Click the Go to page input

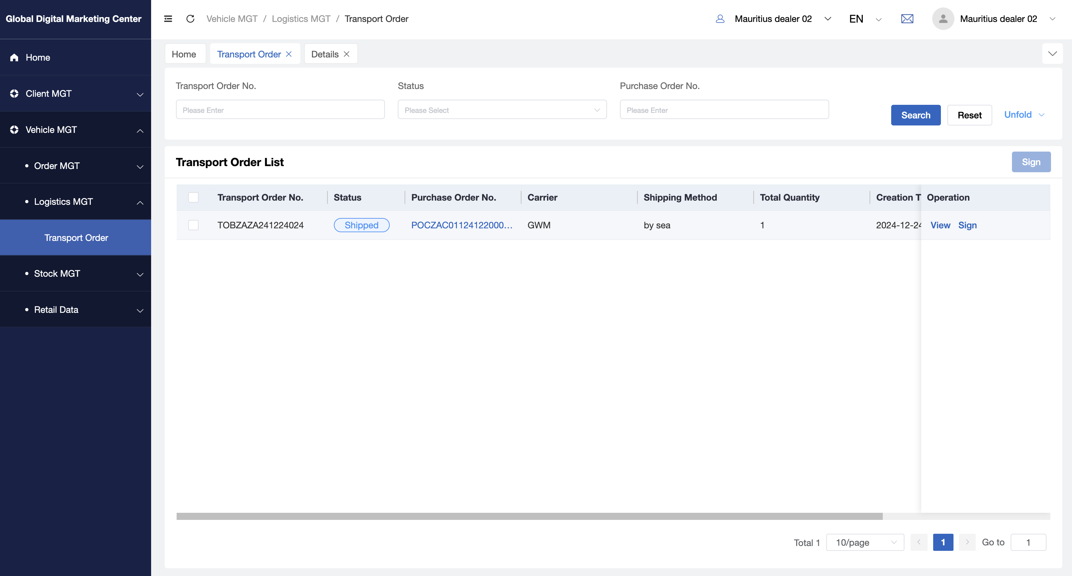pos(1028,542)
